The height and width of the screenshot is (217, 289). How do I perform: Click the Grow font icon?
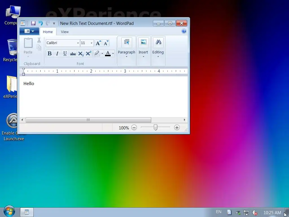98,43
